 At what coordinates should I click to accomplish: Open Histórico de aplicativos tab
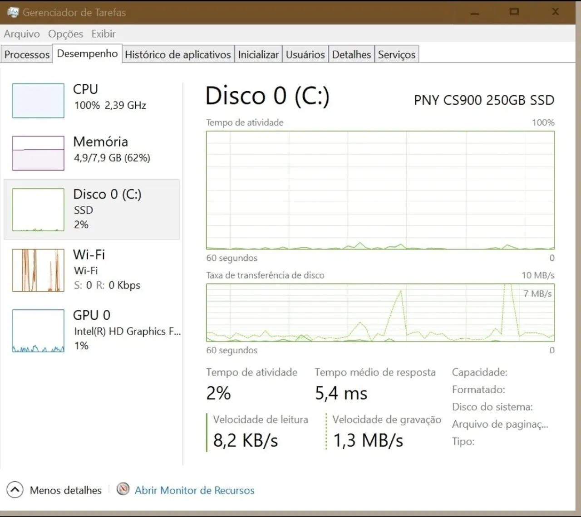click(x=178, y=54)
